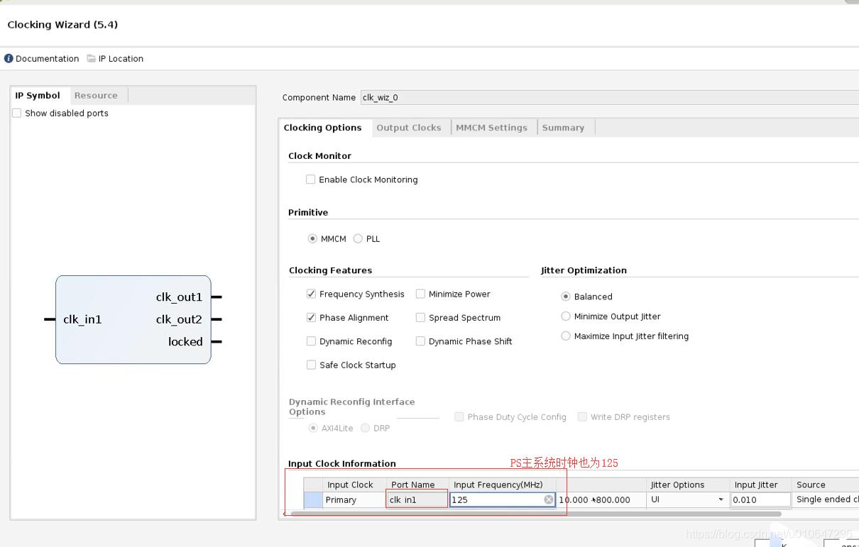Click the frequency range 10.000 - 800.000 cell
This screenshot has height=547, width=859.
[601, 499]
